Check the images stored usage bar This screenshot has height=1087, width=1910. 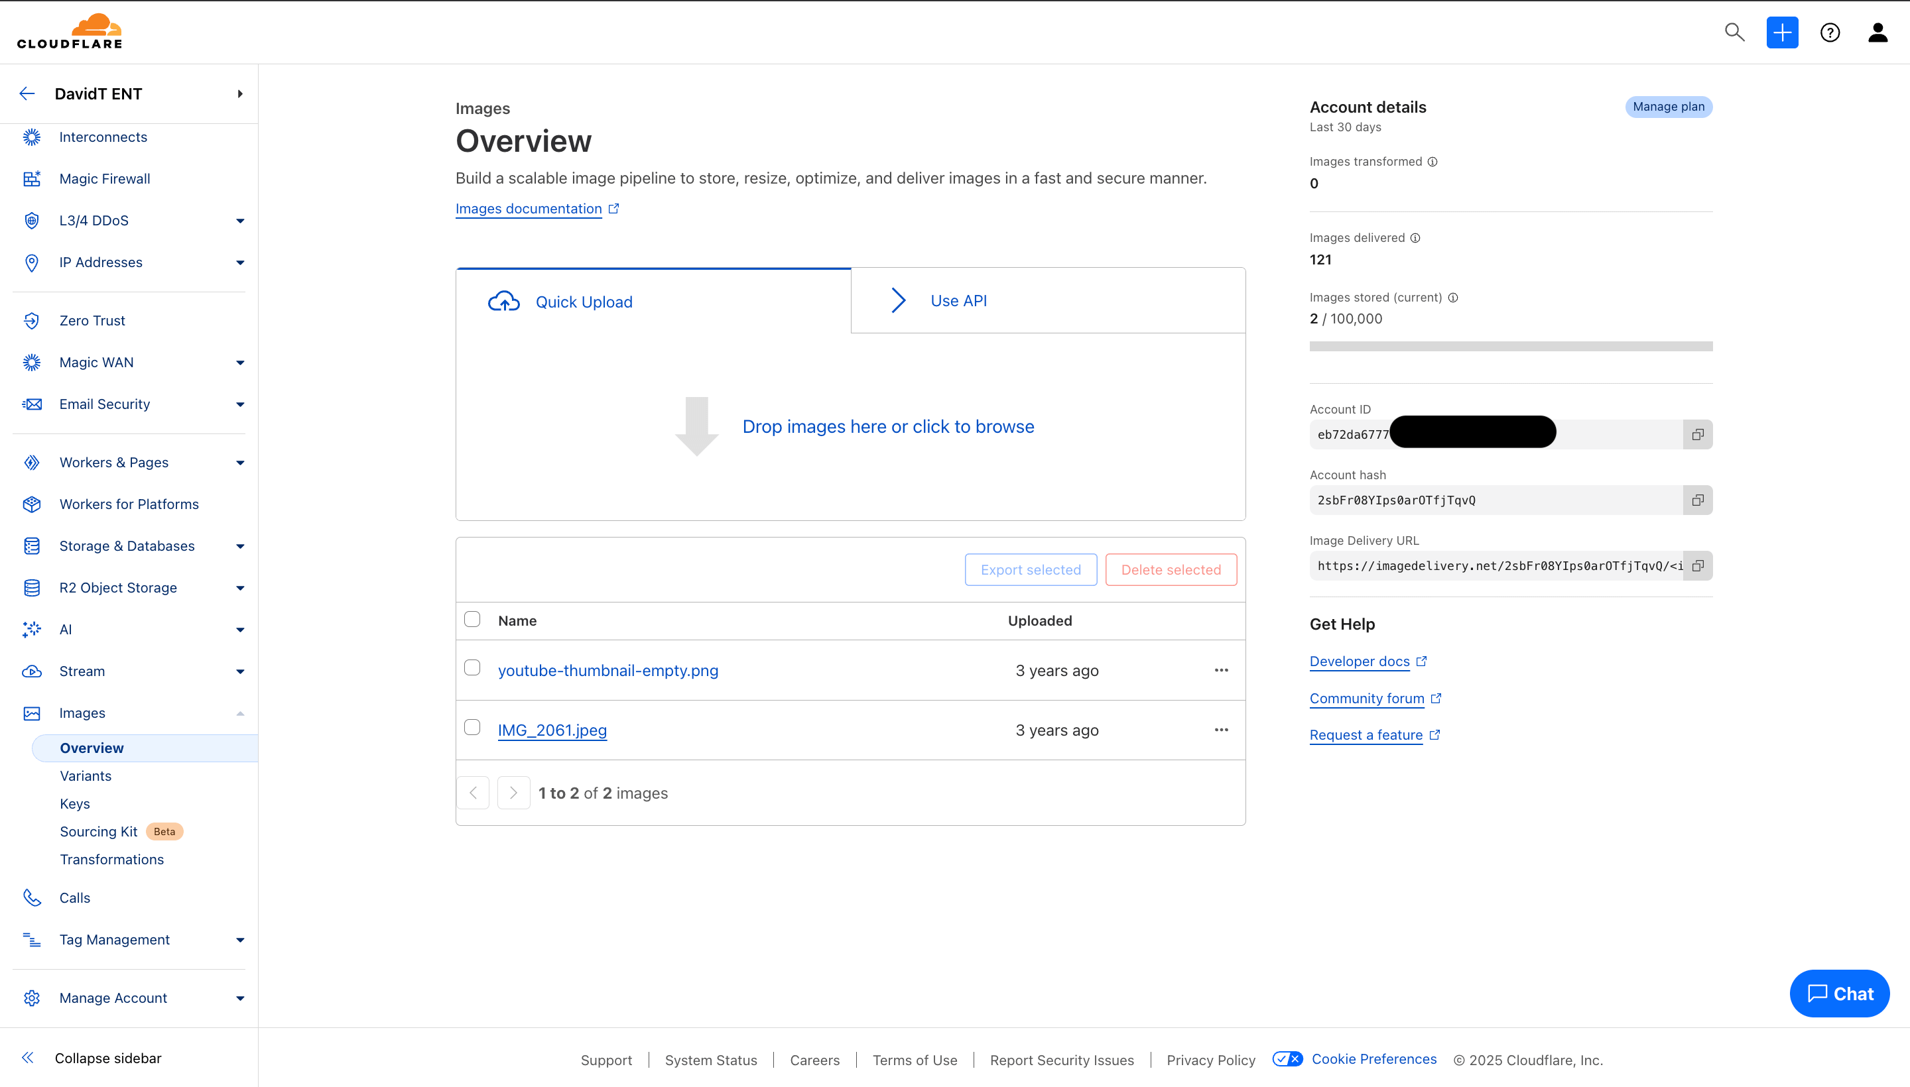tap(1511, 346)
